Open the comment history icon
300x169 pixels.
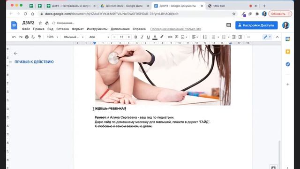pyautogui.click(x=229, y=25)
